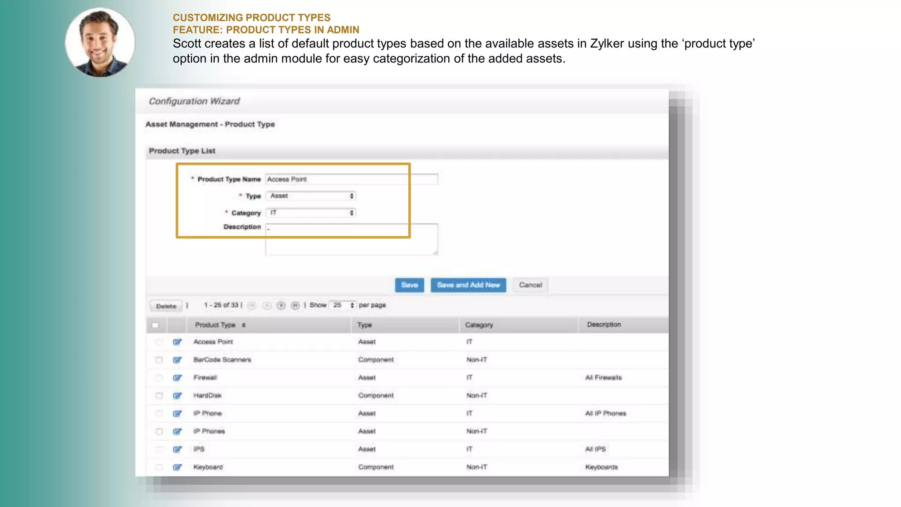Viewport: 901px width, 507px height.
Task: Jump to the last page of results
Action: 296,305
